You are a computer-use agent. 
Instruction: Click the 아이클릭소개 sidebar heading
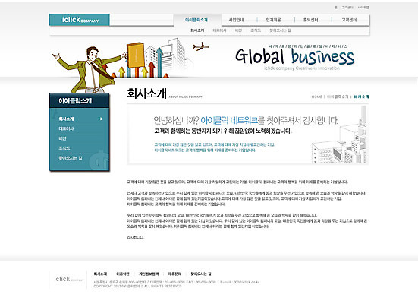(x=75, y=101)
